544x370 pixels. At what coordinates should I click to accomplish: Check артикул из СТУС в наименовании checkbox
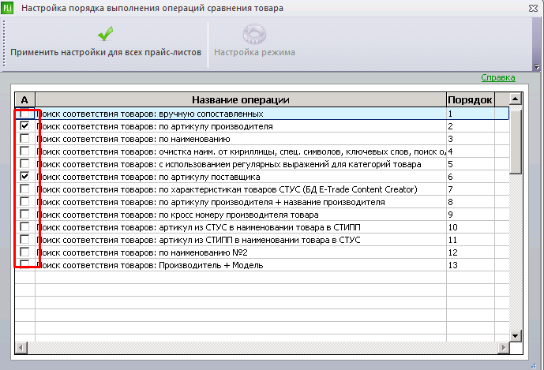pos(24,226)
